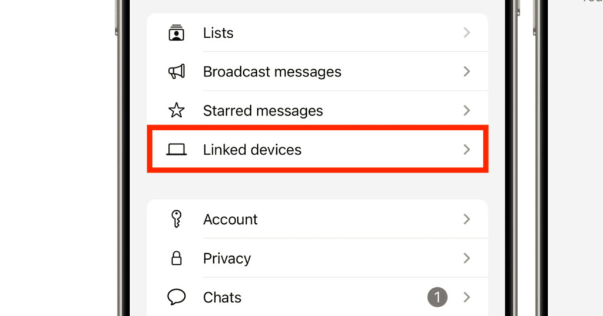Tap the chevron next to Linked devices
The image size is (603, 316).
pos(466,150)
